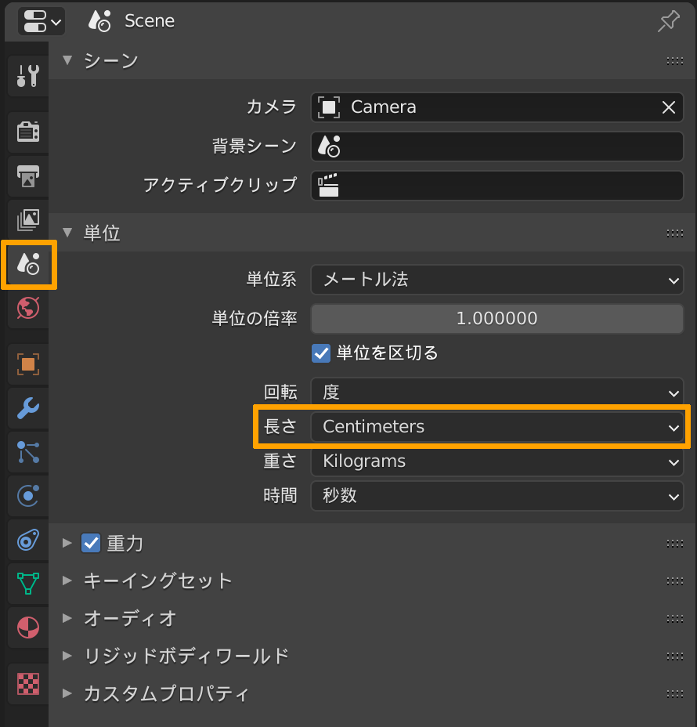Viewport: 697px width, 727px height.
Task: Click the カスタムプロパティ panel drag grip
Action: [x=675, y=693]
